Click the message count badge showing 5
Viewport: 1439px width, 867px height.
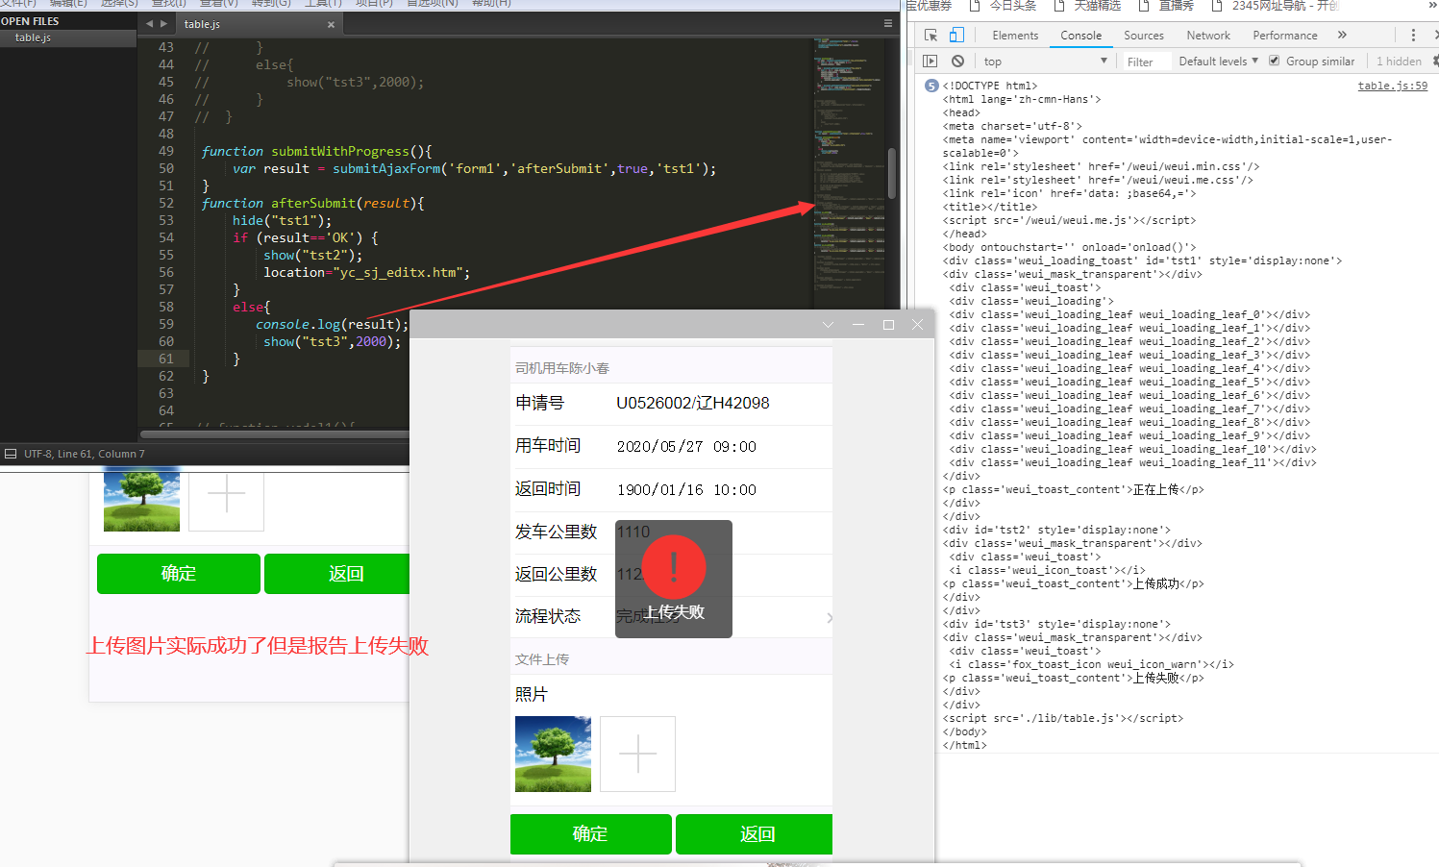click(x=930, y=86)
